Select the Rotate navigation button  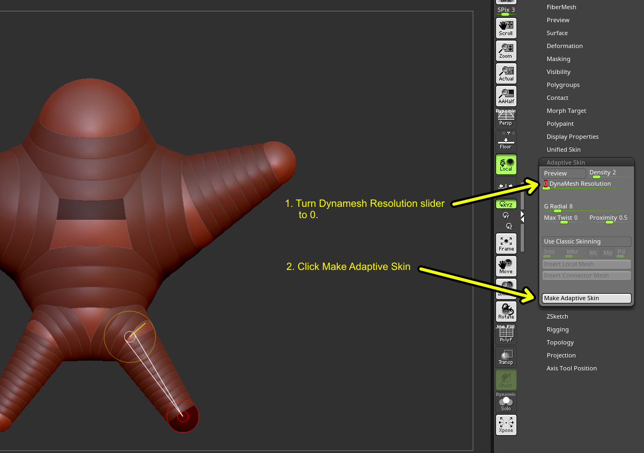pyautogui.click(x=506, y=312)
